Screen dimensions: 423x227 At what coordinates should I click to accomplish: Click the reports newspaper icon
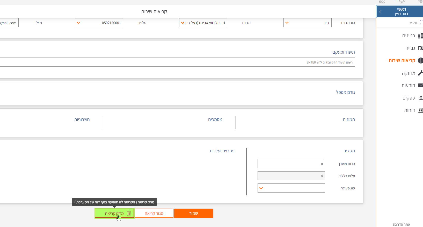pyautogui.click(x=420, y=110)
